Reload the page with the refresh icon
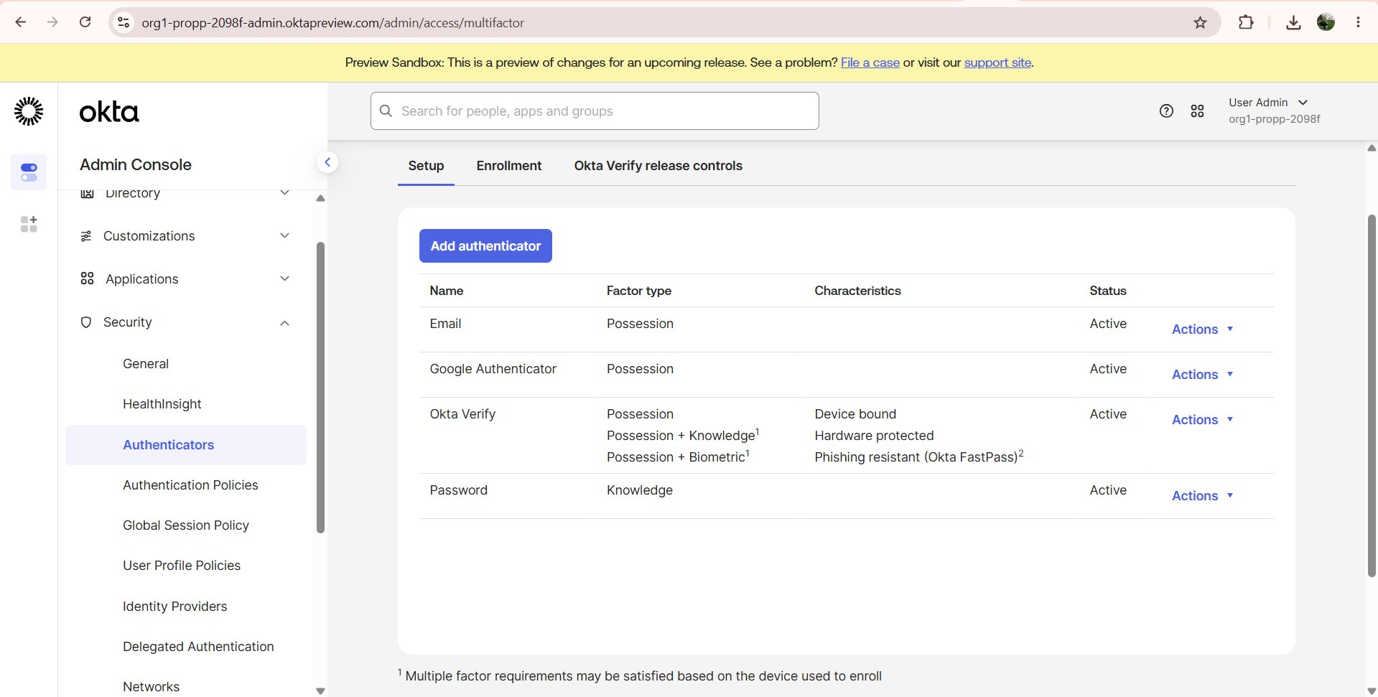 point(85,22)
